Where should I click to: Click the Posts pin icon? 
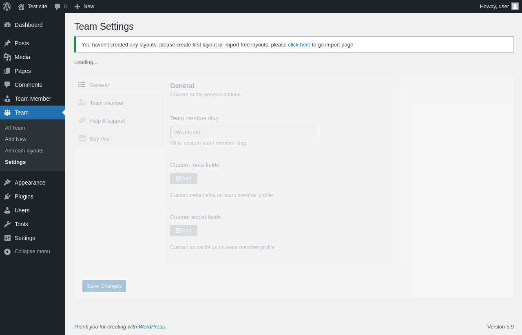click(7, 43)
